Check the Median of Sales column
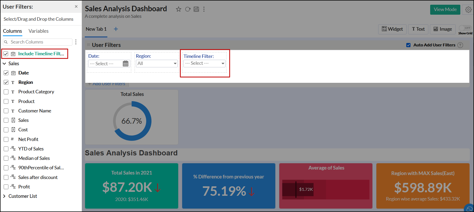Image resolution: width=474 pixels, height=212 pixels. (x=6, y=158)
